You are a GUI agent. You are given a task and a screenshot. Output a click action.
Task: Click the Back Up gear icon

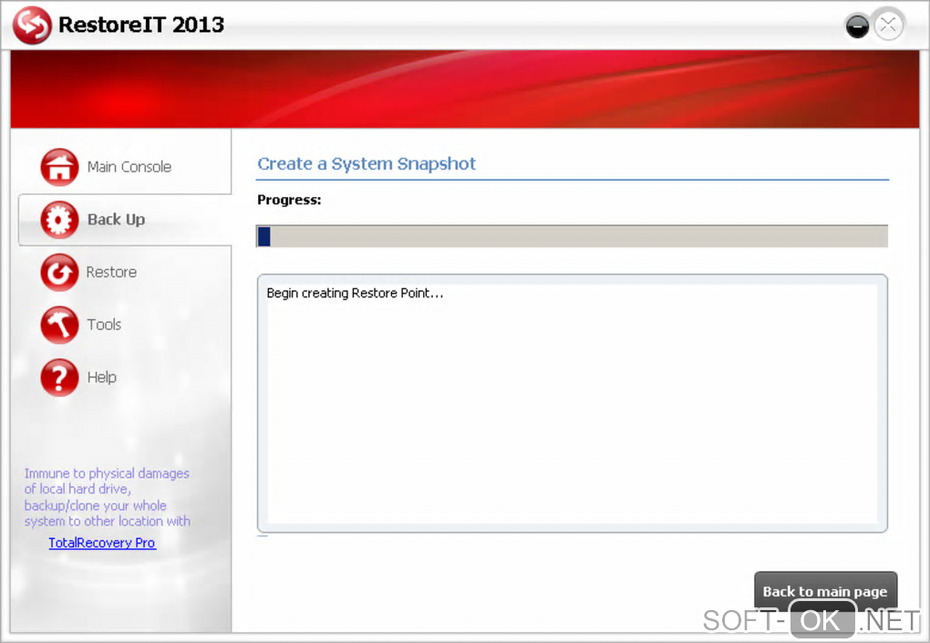click(x=59, y=220)
